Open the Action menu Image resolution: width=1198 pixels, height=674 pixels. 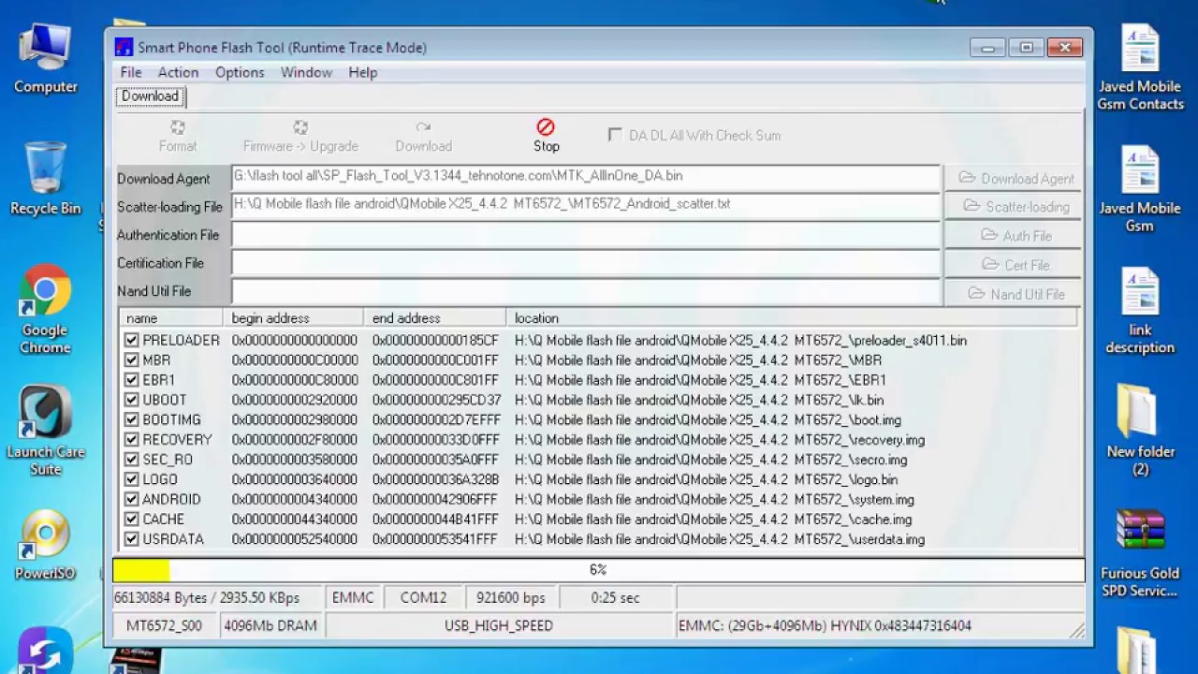point(178,72)
